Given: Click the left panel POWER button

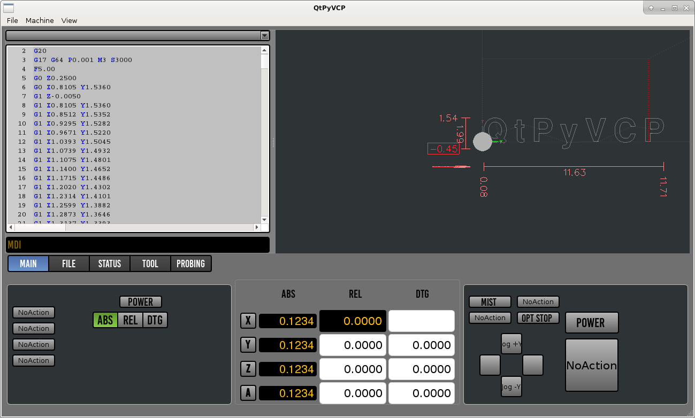Looking at the screenshot, I should pyautogui.click(x=141, y=302).
